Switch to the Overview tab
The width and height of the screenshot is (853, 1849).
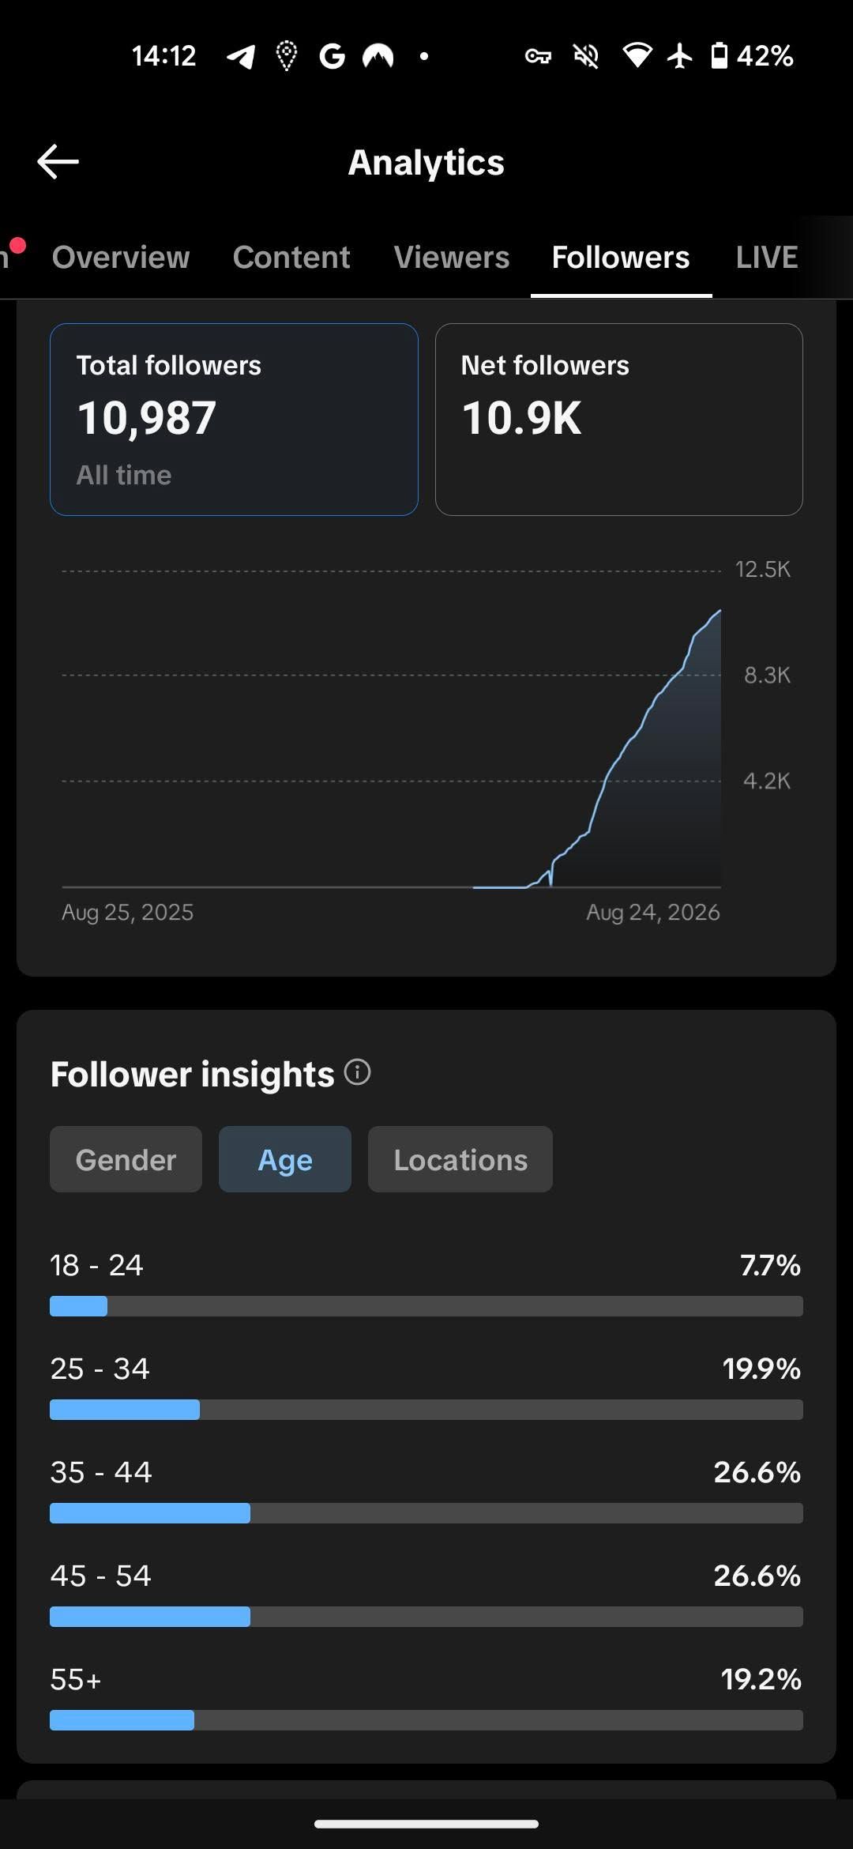coord(121,257)
